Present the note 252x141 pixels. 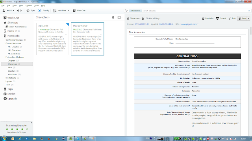221,18
